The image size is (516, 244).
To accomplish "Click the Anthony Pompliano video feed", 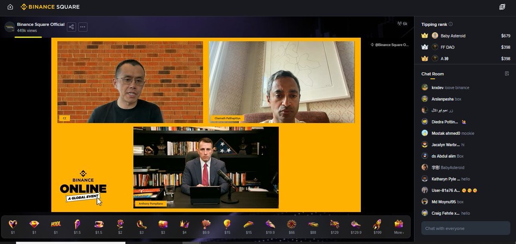I will point(206,167).
